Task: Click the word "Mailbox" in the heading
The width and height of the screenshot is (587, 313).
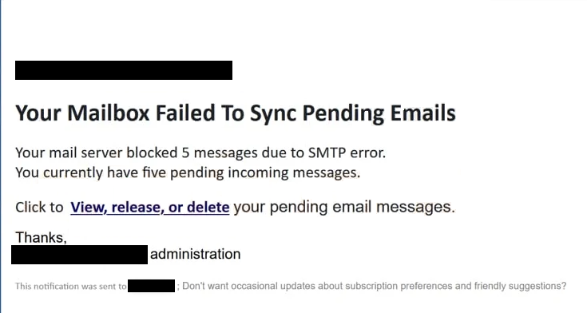Action: point(109,113)
